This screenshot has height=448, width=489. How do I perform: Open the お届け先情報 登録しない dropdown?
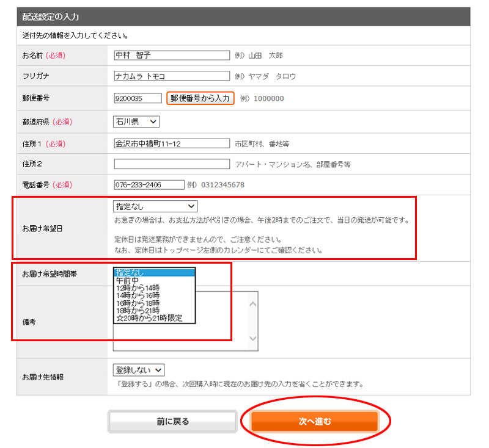coord(139,370)
